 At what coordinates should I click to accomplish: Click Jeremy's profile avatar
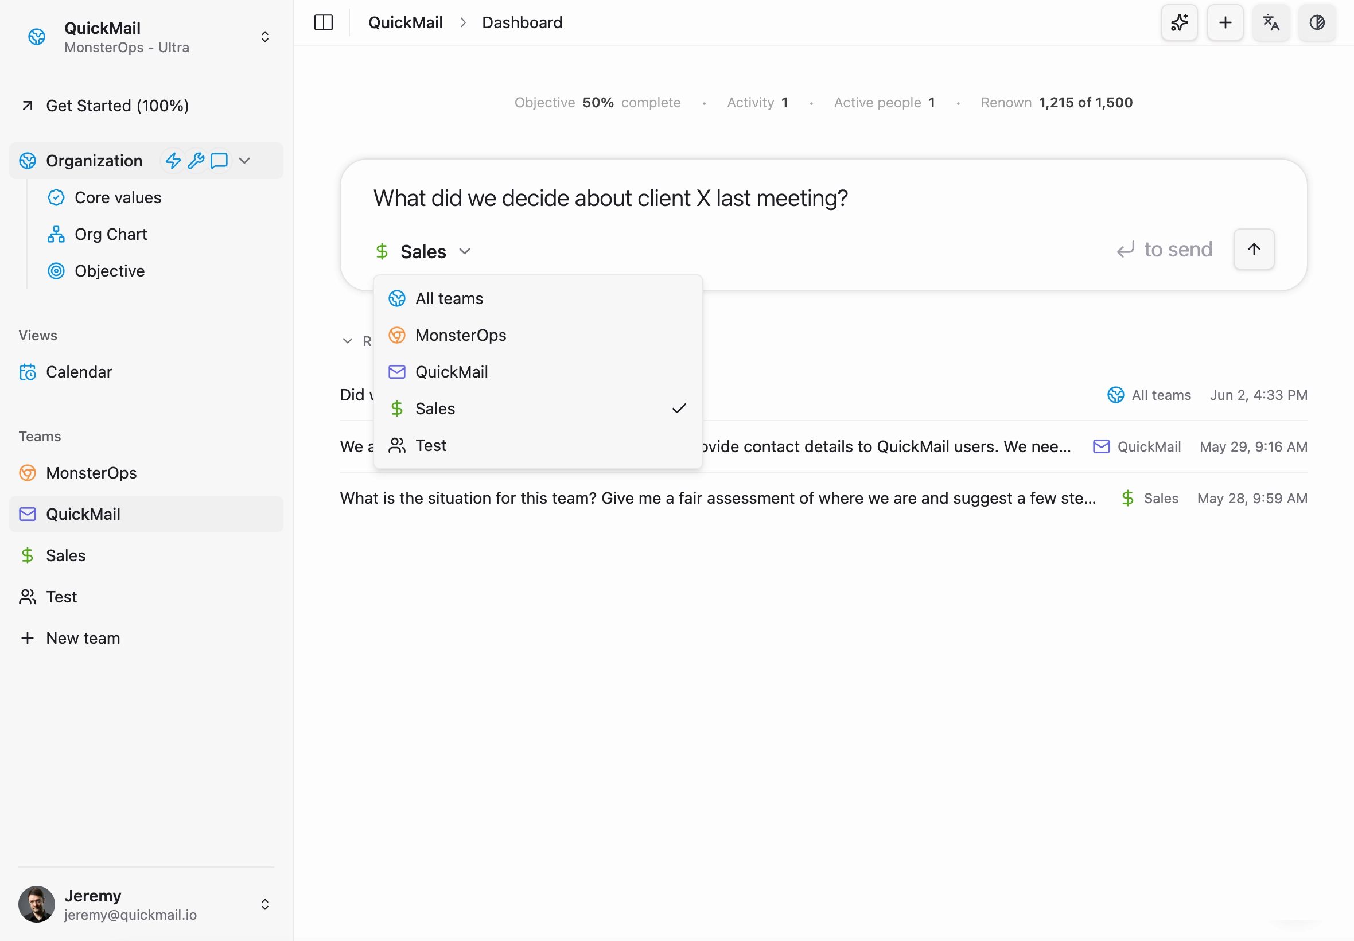37,904
